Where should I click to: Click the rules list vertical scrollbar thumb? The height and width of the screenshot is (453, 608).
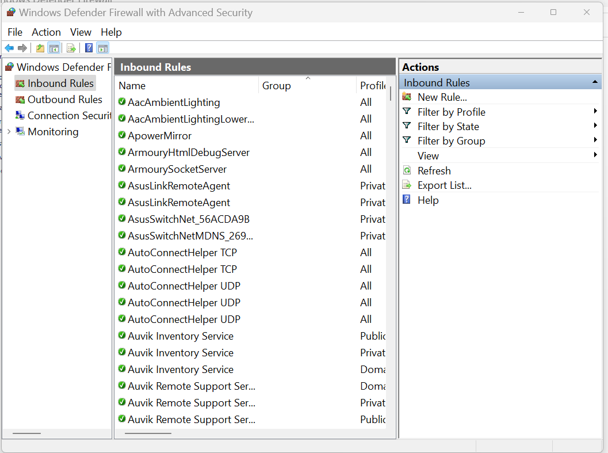pos(391,94)
